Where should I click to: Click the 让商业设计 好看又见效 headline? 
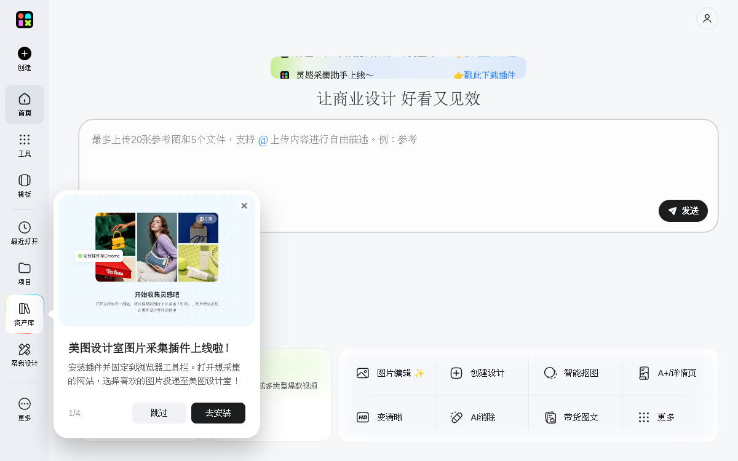click(x=399, y=98)
